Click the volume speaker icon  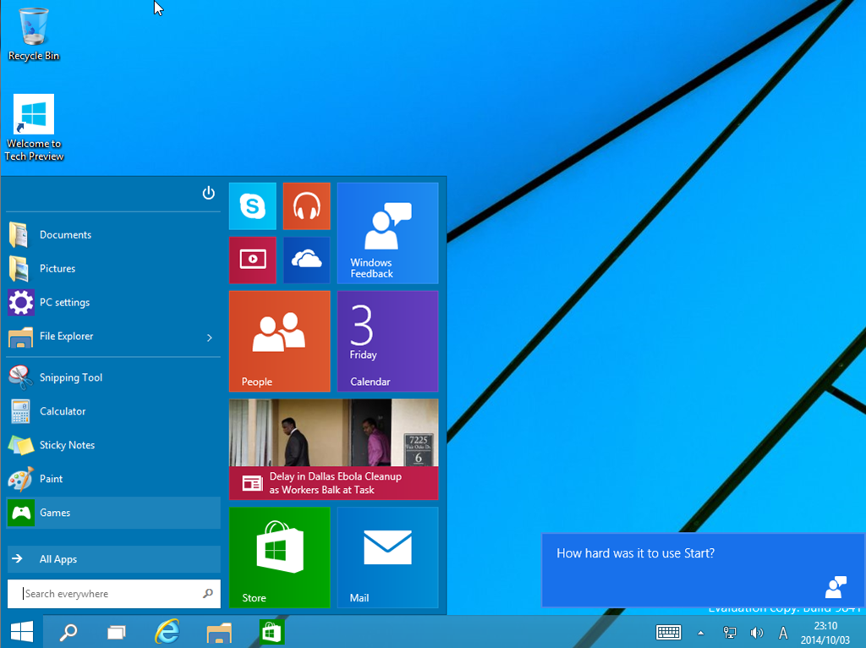(x=756, y=633)
